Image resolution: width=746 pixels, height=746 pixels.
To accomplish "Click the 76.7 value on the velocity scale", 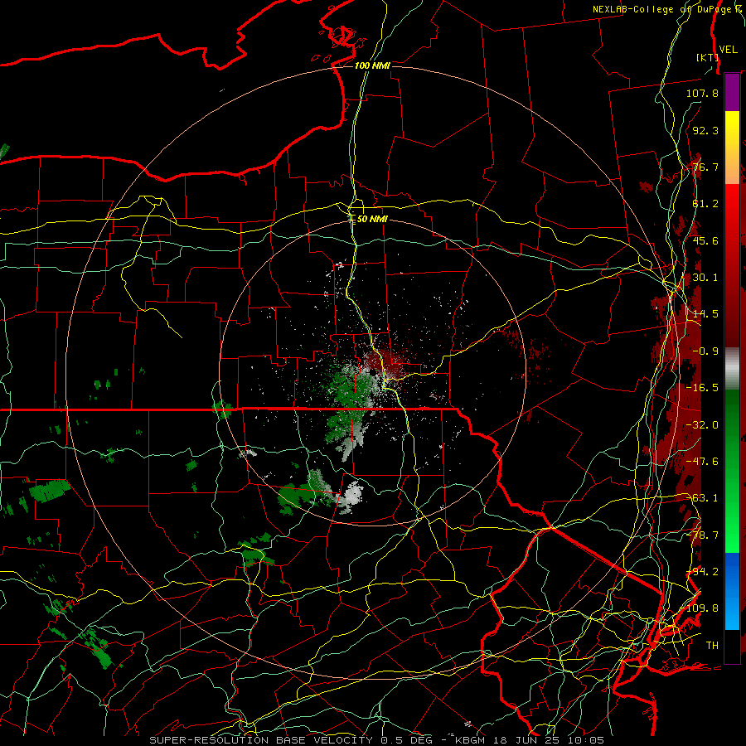I will coord(705,167).
